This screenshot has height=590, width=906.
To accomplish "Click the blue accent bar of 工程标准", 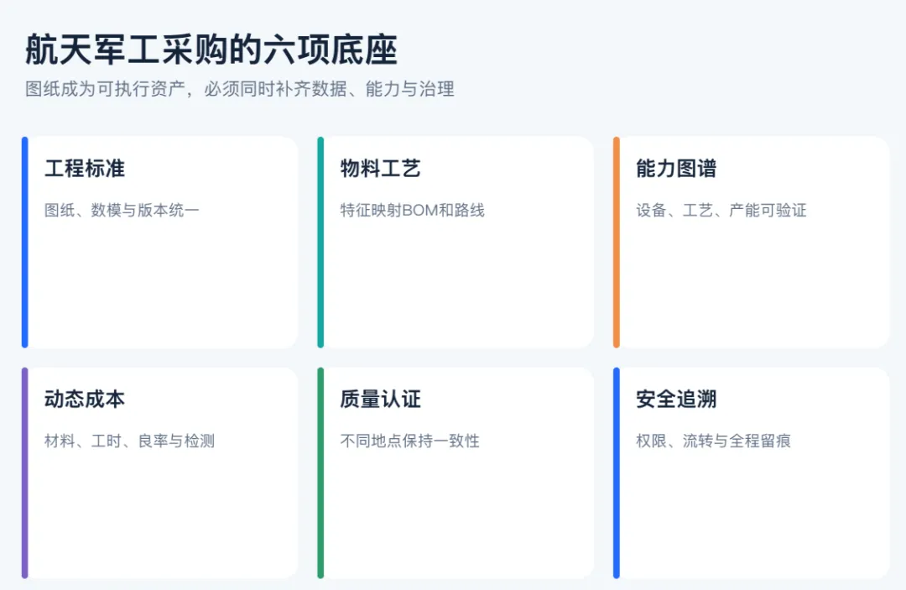I will pyautogui.click(x=25, y=242).
